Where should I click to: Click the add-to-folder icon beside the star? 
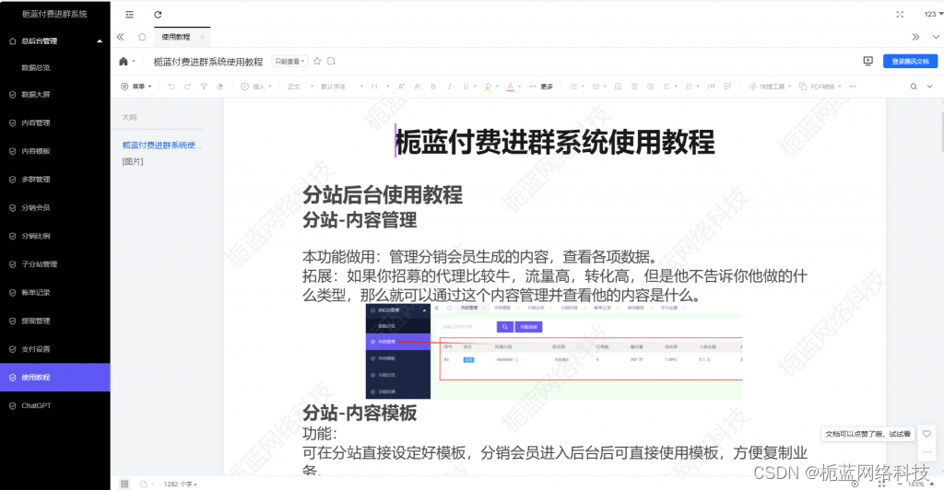331,62
